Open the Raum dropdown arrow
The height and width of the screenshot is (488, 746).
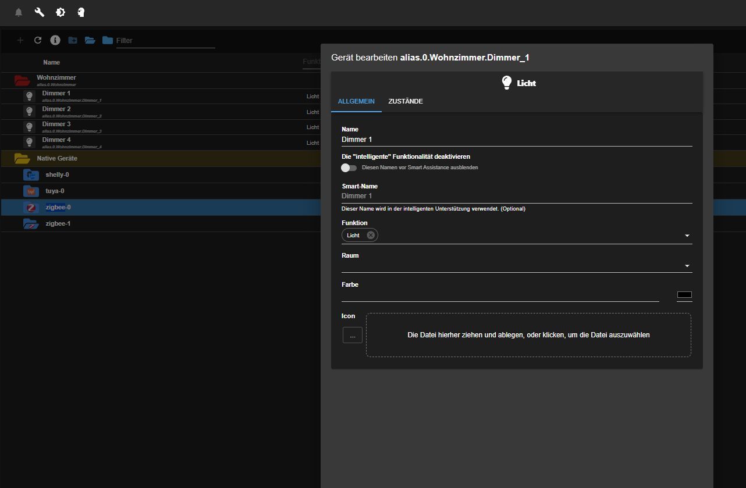pyautogui.click(x=687, y=266)
